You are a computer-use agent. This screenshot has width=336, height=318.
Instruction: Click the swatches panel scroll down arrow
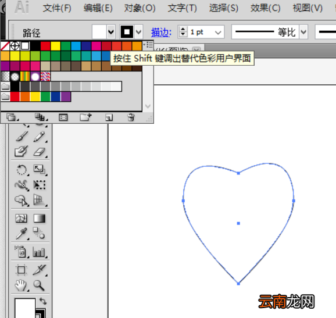(148, 106)
